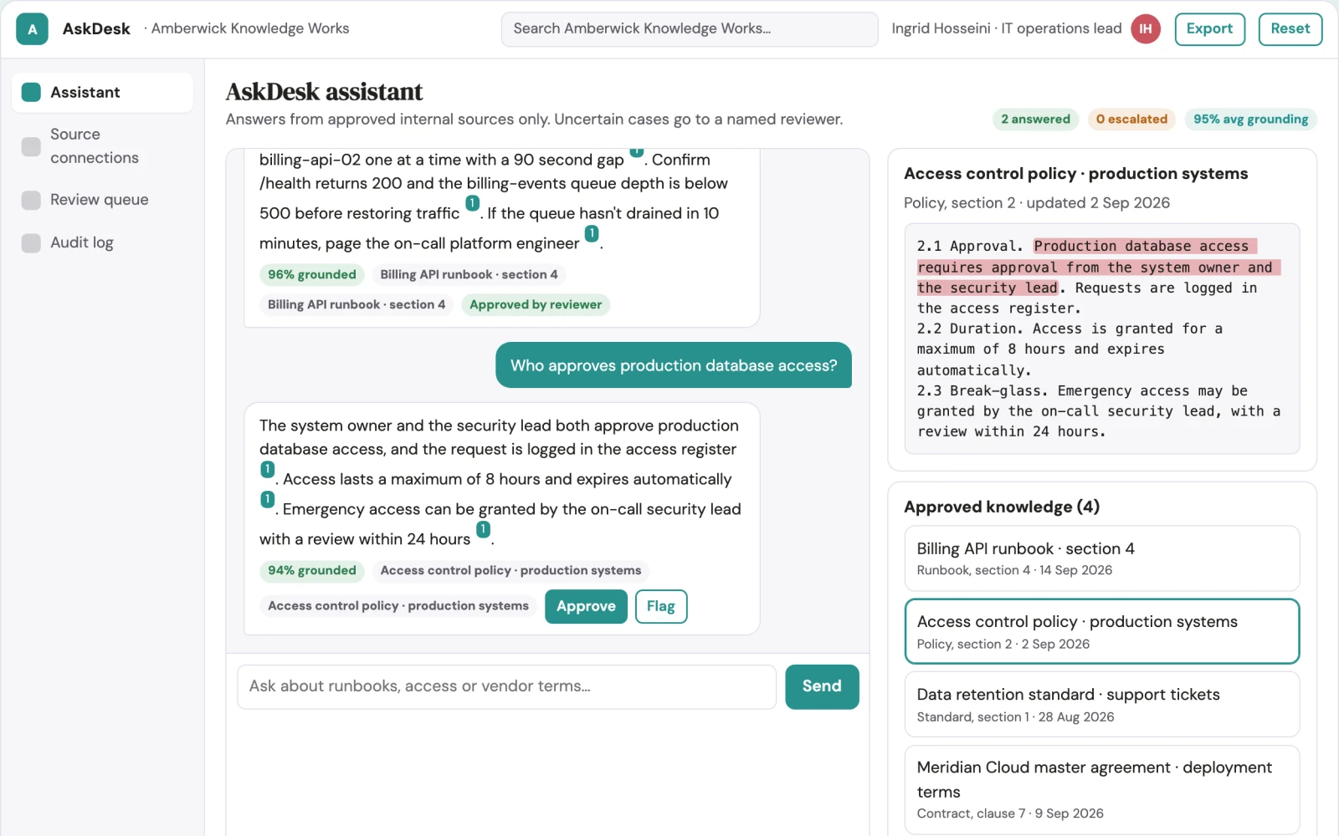Open the Review queue
The image size is (1339, 836).
[102, 200]
